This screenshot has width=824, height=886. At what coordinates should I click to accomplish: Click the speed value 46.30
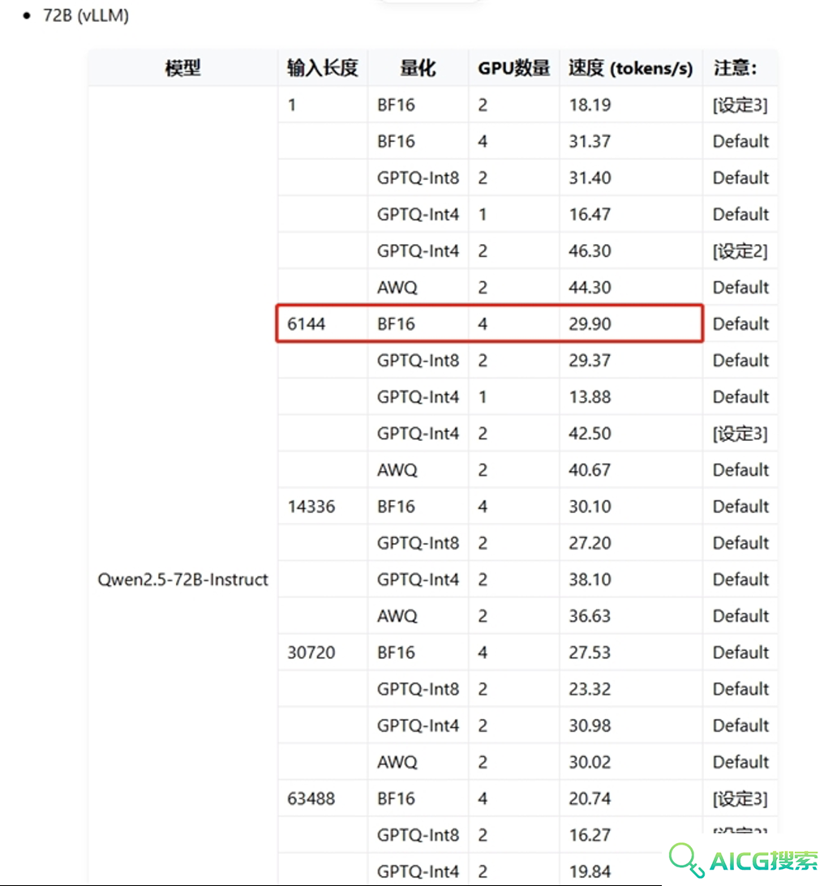590,250
